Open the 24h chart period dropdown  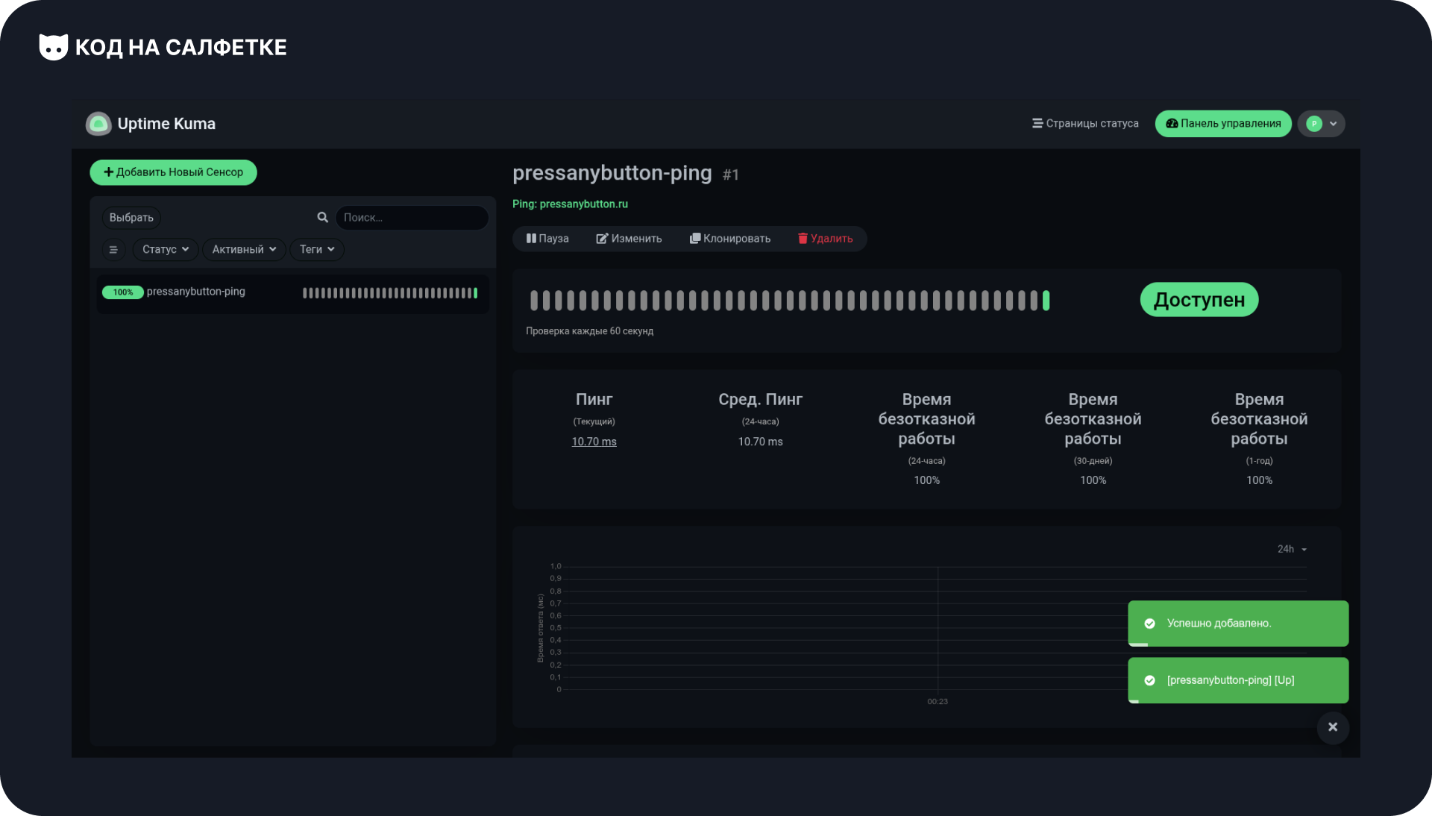pos(1292,549)
